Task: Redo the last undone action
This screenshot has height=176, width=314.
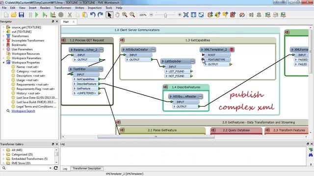Action: [x=100, y=15]
